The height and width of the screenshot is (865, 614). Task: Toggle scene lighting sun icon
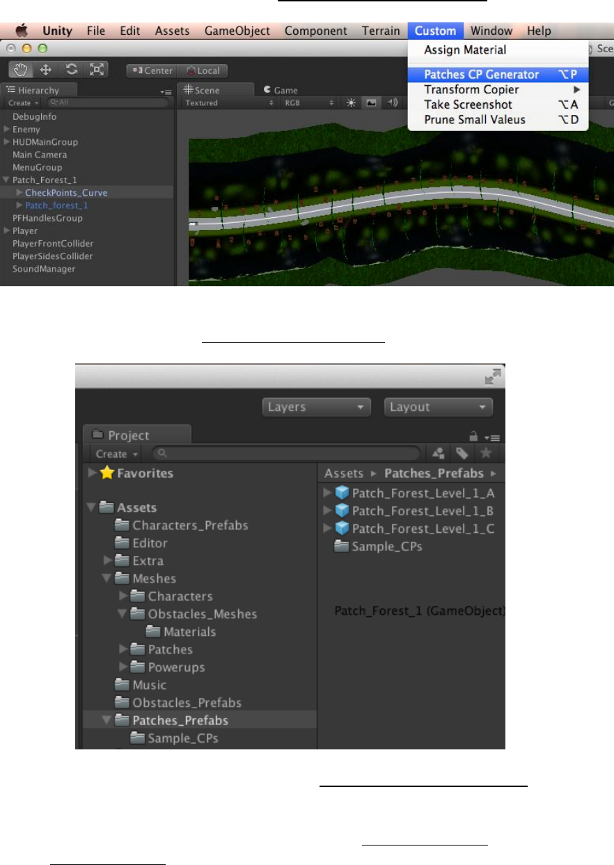coord(351,102)
